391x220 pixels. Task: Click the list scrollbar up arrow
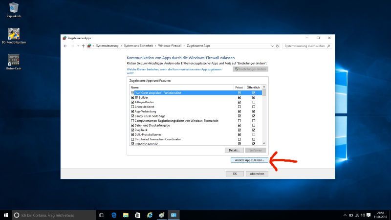pos(264,87)
